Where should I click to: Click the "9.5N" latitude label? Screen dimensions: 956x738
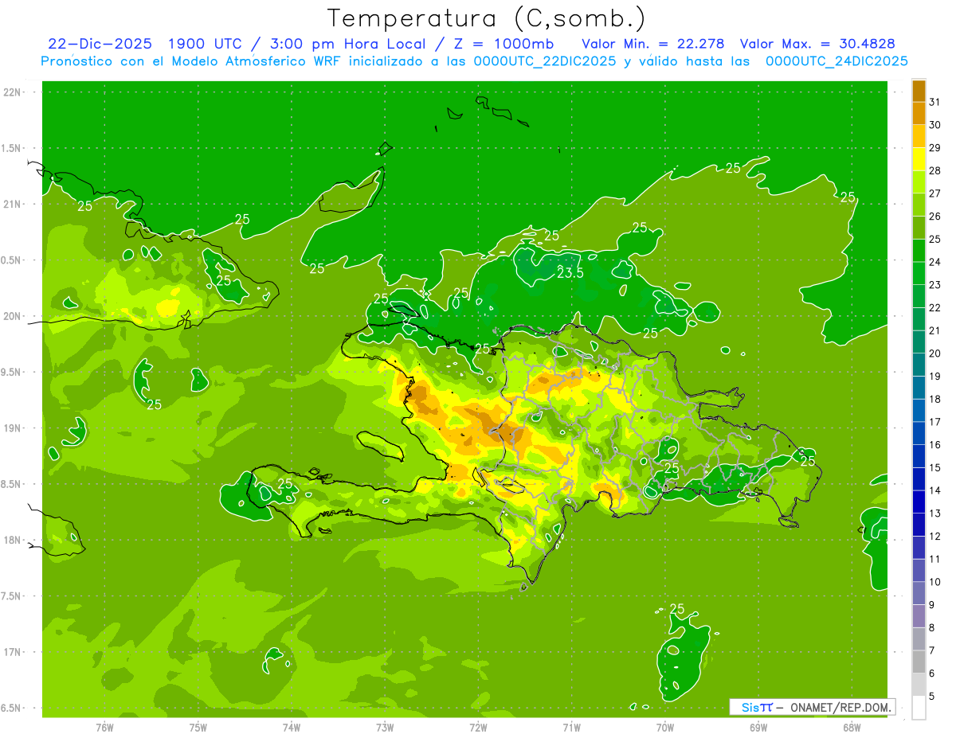[x=11, y=372]
